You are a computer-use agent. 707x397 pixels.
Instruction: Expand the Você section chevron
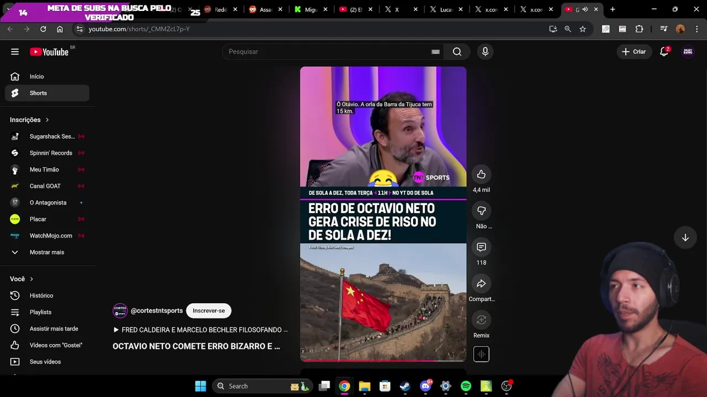click(31, 279)
